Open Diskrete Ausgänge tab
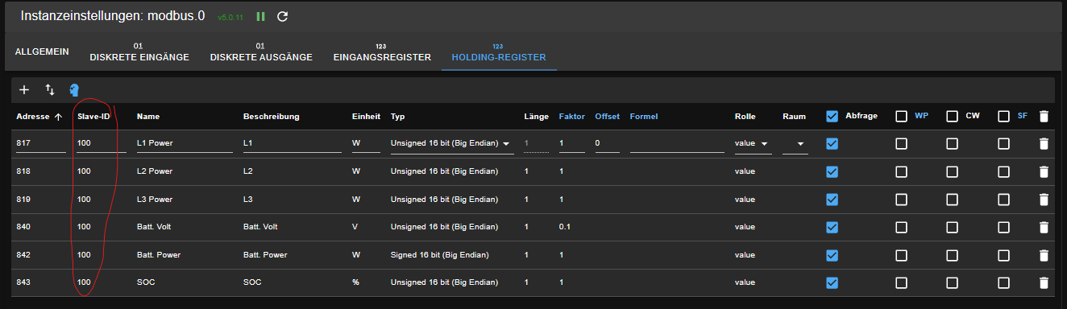The width and height of the screenshot is (1067, 309). coord(261,52)
